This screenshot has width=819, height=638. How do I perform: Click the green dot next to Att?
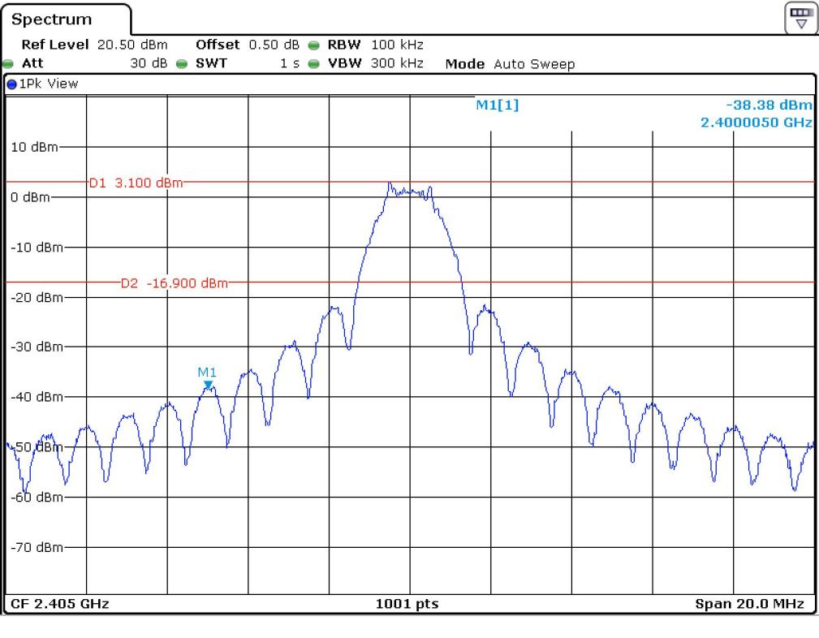[x=8, y=64]
